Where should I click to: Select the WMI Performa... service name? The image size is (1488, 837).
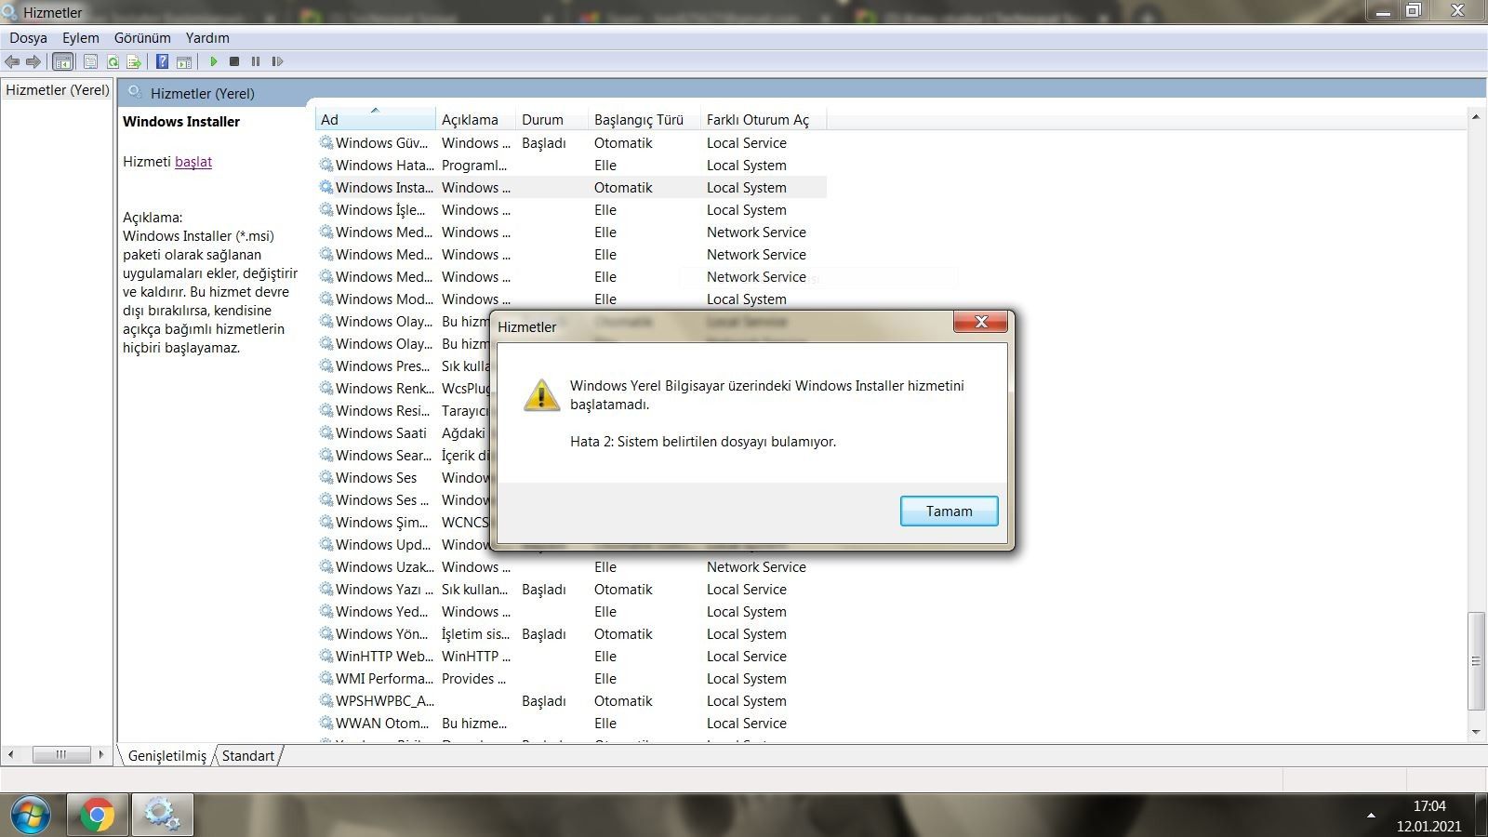[384, 678]
